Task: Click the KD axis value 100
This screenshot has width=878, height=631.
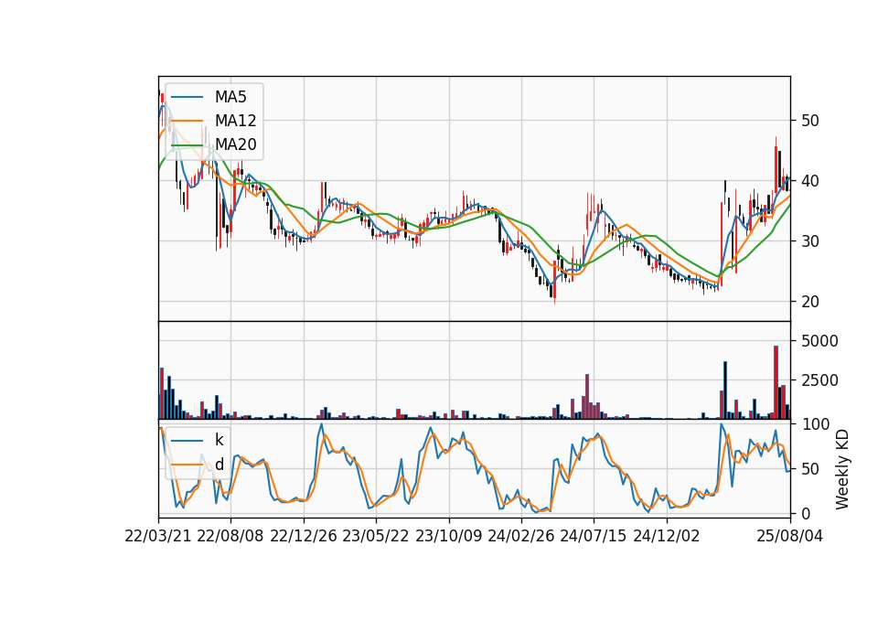Action: (815, 424)
